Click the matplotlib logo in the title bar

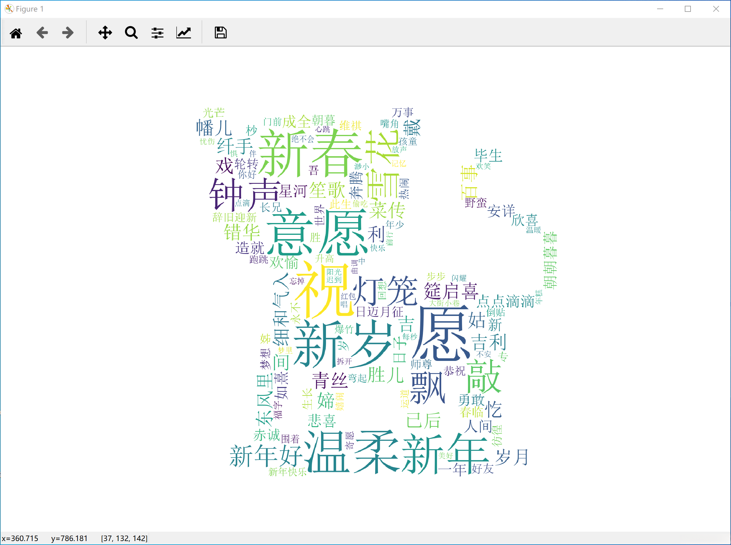coord(9,9)
